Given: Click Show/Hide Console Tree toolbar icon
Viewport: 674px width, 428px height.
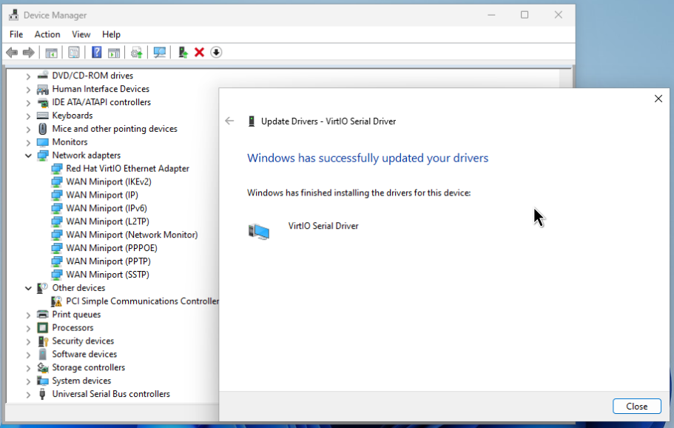Looking at the screenshot, I should pyautogui.click(x=51, y=53).
